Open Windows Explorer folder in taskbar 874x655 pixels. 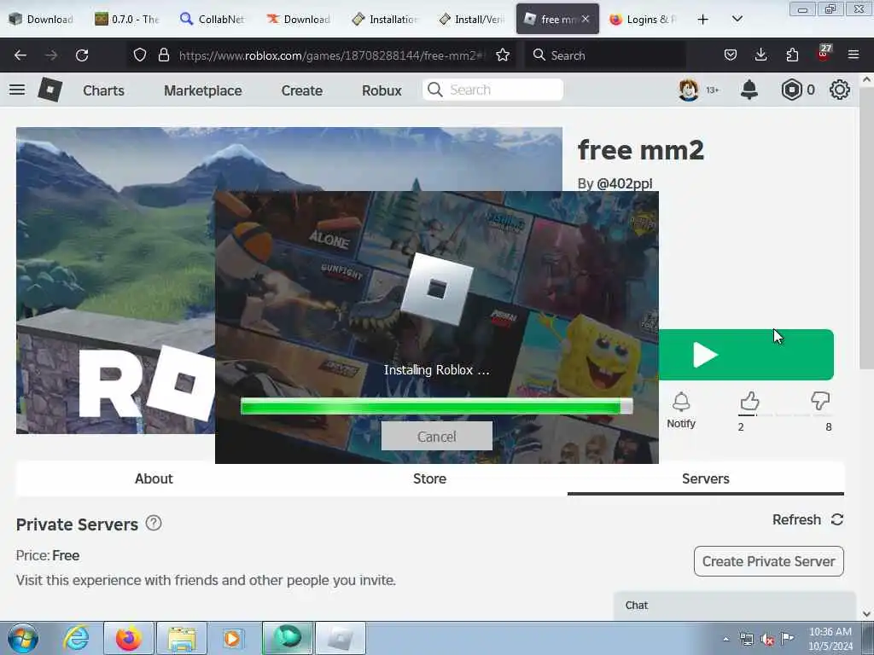tap(182, 638)
